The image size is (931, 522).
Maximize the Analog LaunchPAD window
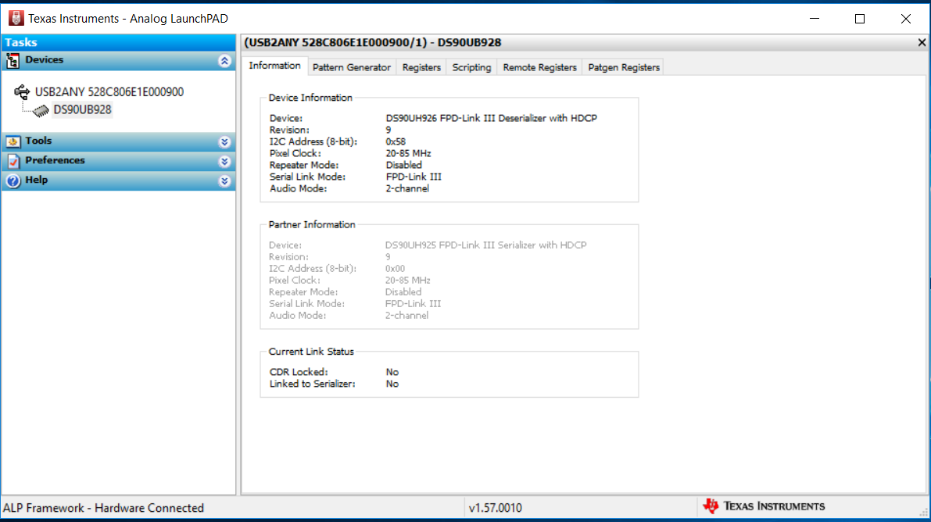[x=860, y=19]
